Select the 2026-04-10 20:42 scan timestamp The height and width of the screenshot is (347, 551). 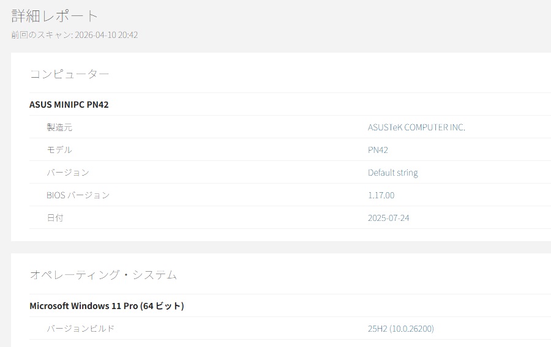click(x=107, y=35)
